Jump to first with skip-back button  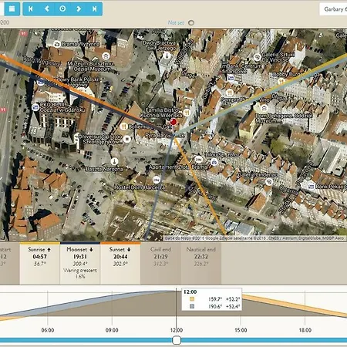click(x=31, y=8)
